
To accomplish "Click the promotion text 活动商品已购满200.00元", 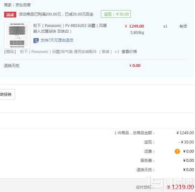I will coord(40,14).
